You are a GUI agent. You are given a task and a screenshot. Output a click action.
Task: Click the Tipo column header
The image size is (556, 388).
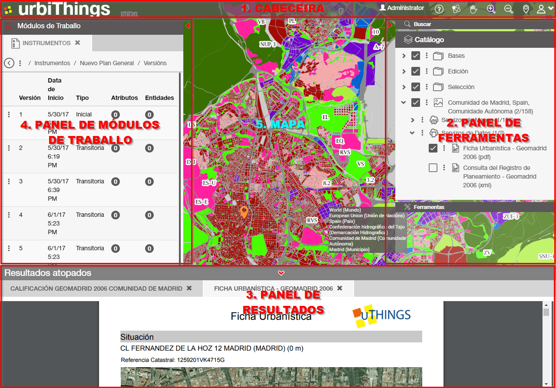click(82, 98)
